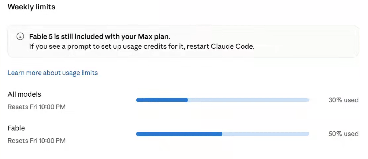Screen dimensions: 368x159
Task: Click the Fable usage progress bar
Action: (x=222, y=134)
